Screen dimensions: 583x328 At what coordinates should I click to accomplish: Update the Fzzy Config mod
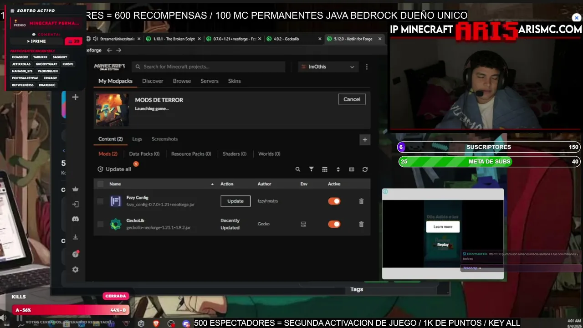tap(235, 201)
